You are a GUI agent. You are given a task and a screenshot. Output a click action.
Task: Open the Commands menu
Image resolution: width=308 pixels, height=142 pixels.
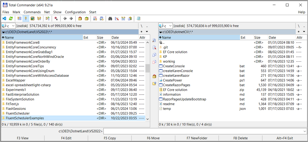point(32,12)
